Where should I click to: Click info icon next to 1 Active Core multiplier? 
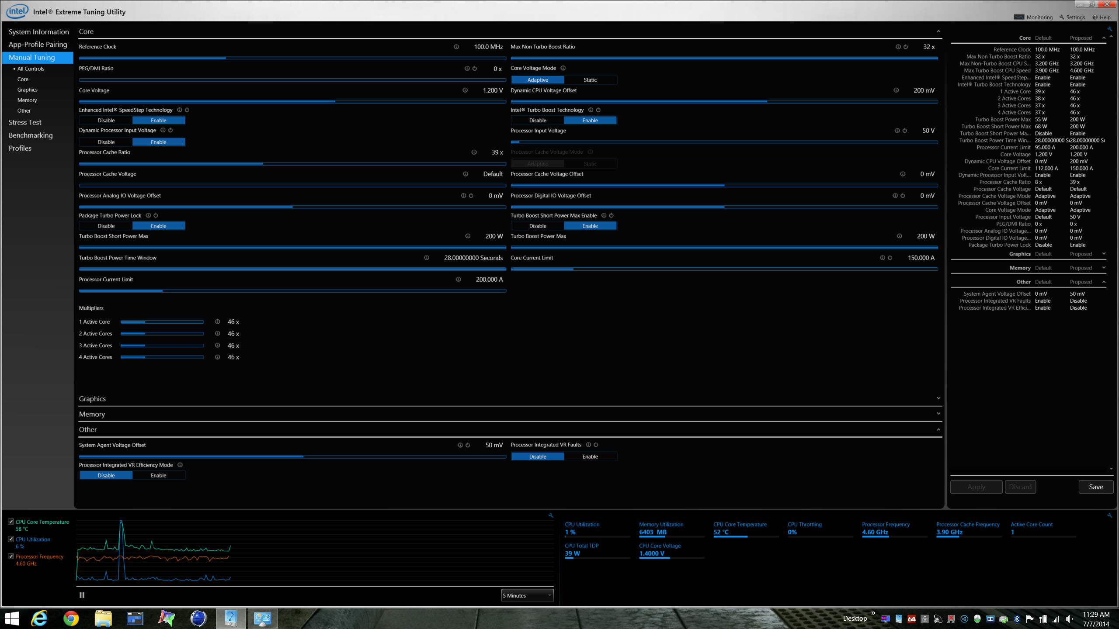[217, 322]
